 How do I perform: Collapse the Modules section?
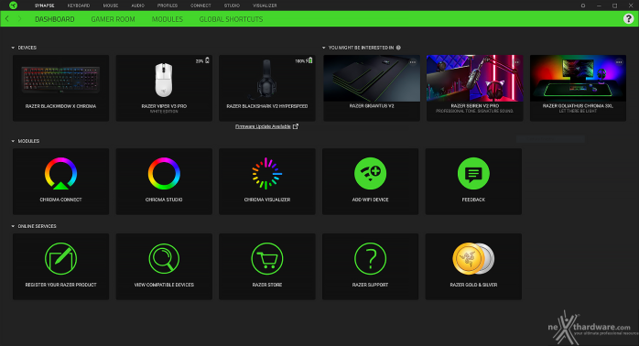coord(13,141)
